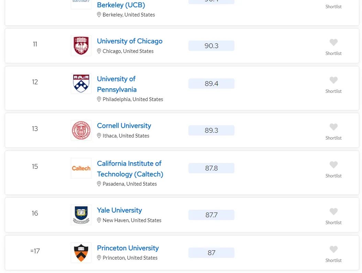Open the Princeton University link

coord(128,248)
